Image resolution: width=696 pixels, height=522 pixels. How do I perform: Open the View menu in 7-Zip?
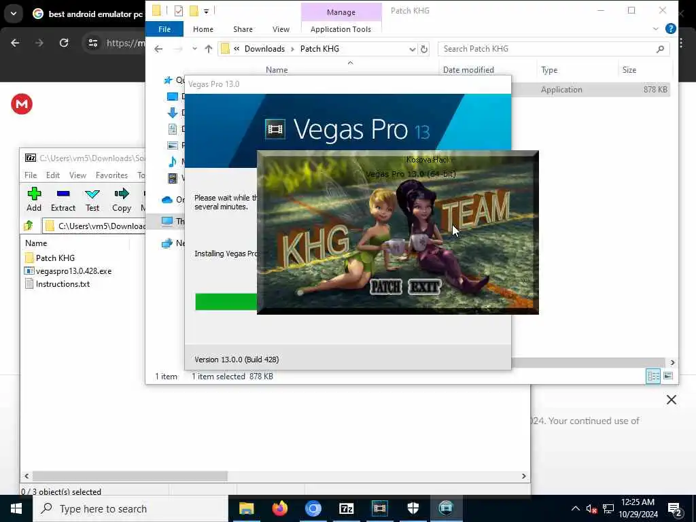coord(77,175)
